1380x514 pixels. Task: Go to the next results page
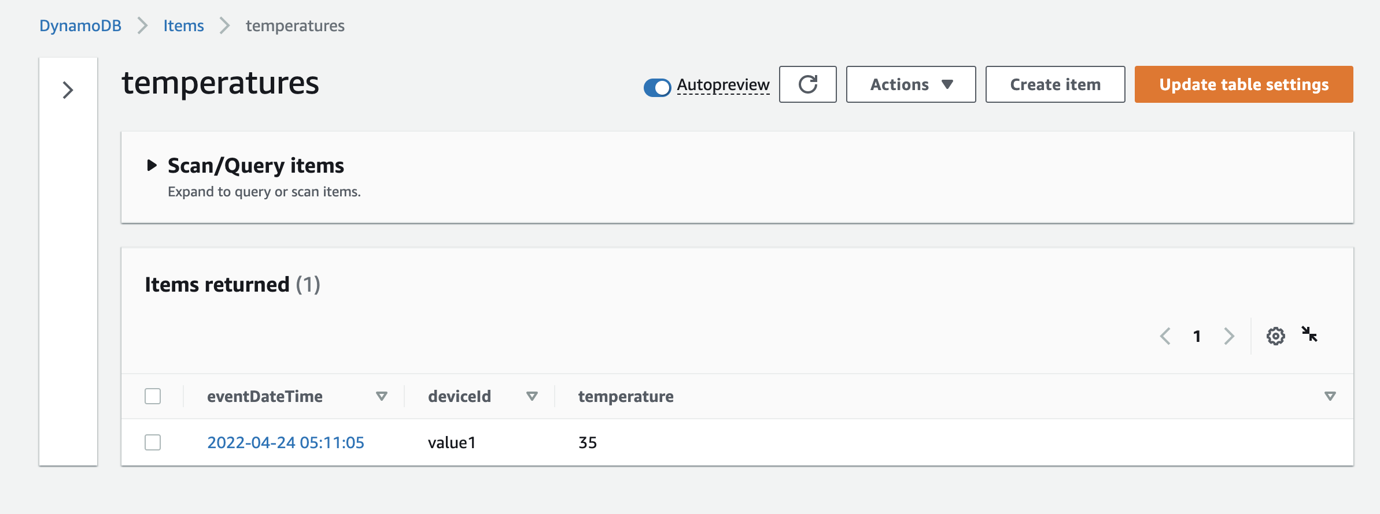pyautogui.click(x=1228, y=336)
